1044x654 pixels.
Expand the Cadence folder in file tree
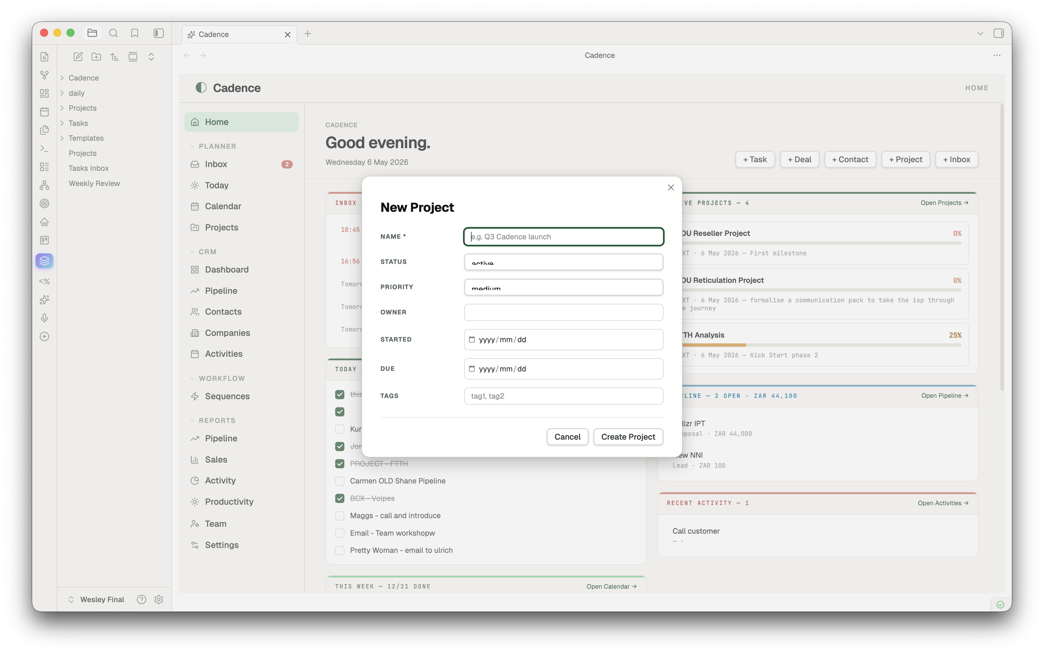(x=62, y=78)
